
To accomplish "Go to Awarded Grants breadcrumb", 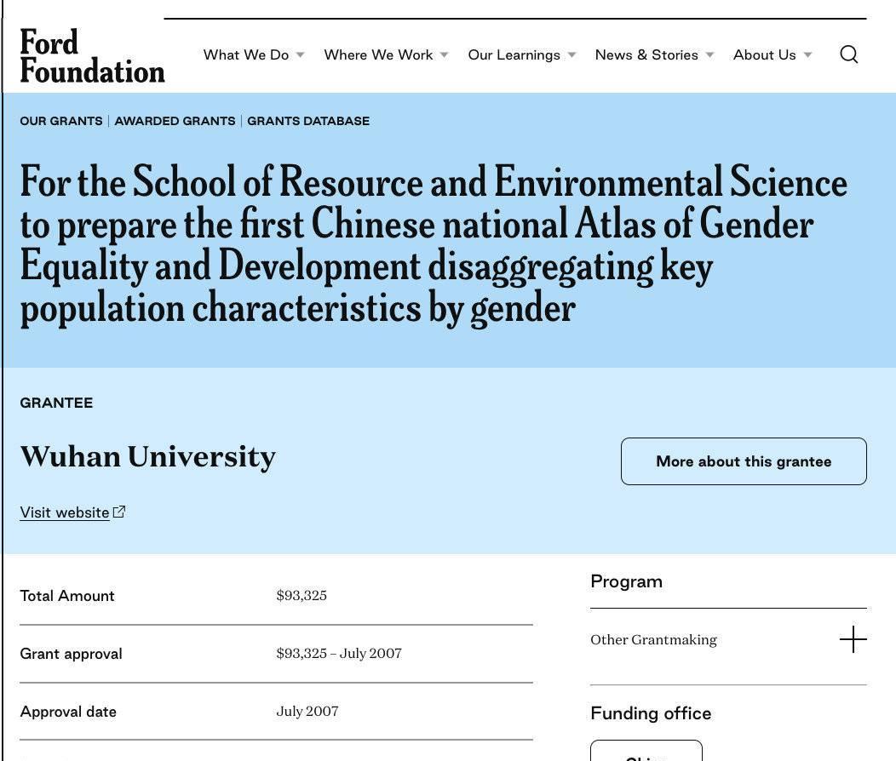I will coord(175,121).
